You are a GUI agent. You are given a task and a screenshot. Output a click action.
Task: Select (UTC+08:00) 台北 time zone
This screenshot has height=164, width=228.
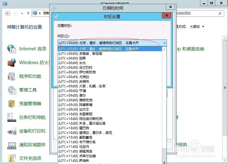110,63
